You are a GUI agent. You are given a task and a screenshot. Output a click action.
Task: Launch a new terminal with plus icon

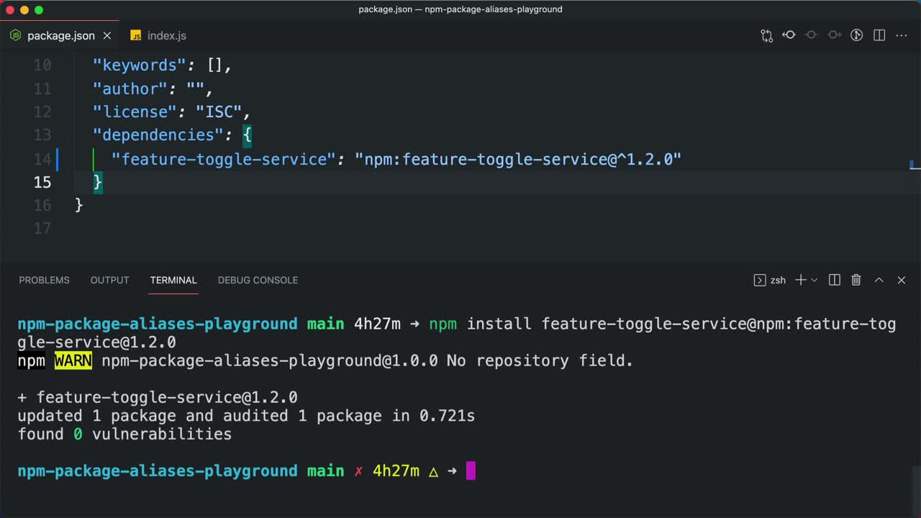coord(801,280)
